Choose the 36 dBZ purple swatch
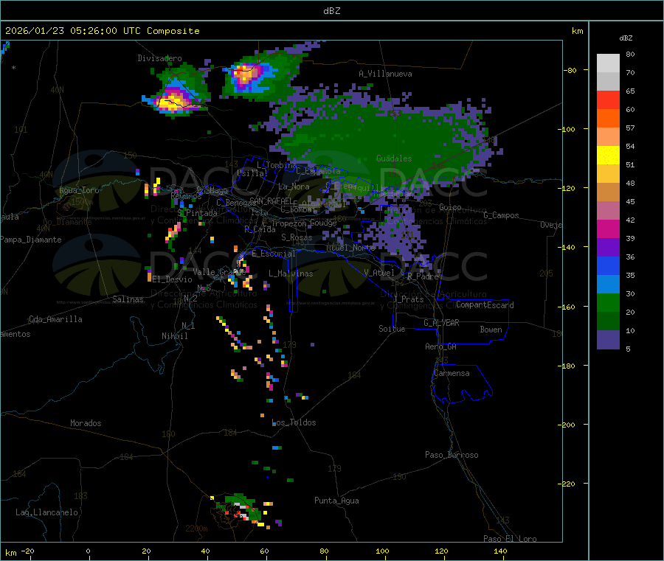The height and width of the screenshot is (561, 664). tap(608, 247)
